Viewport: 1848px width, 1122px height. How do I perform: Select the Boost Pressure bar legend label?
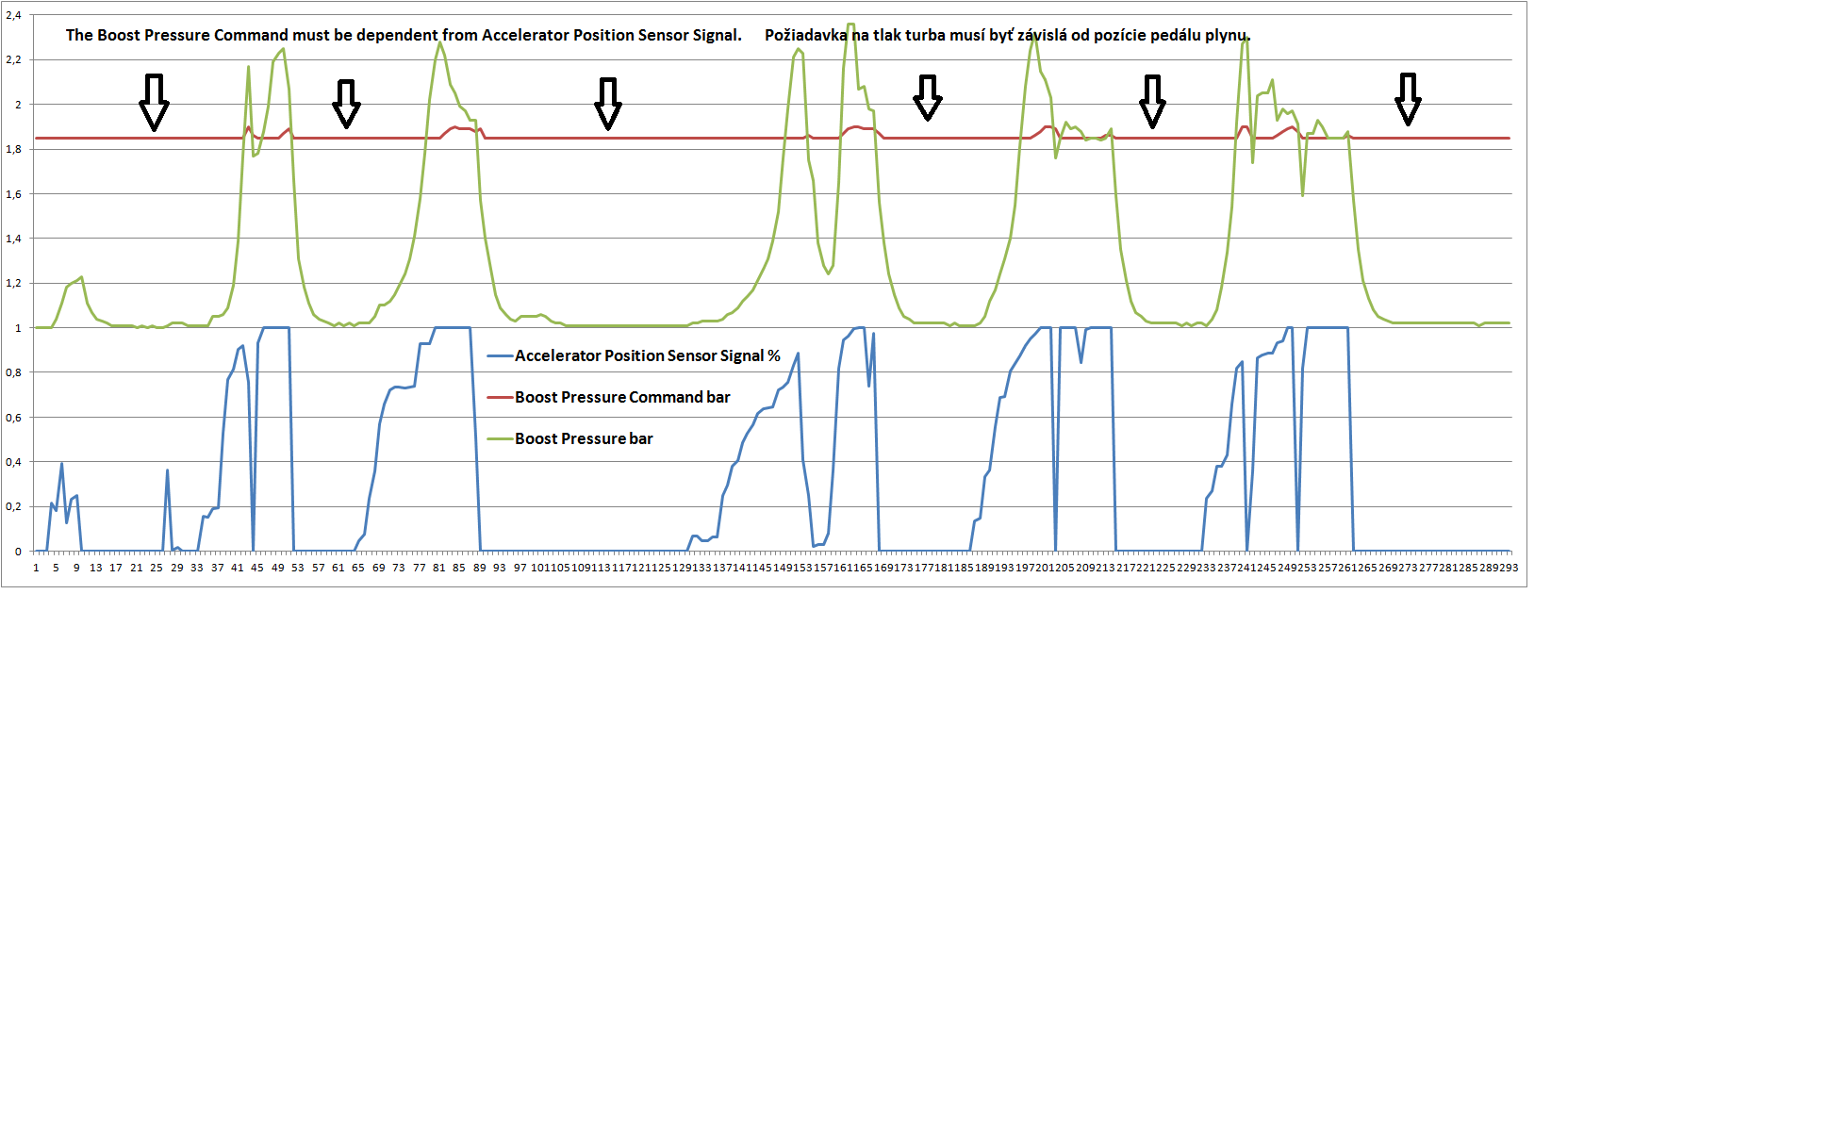click(x=584, y=439)
